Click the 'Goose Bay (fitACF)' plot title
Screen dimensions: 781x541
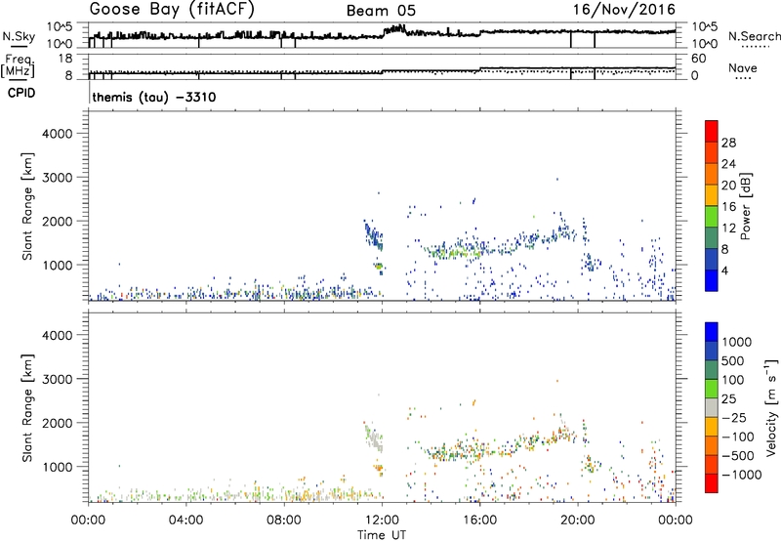pyautogui.click(x=172, y=10)
